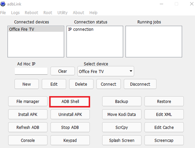Open the Keypad

70,140
